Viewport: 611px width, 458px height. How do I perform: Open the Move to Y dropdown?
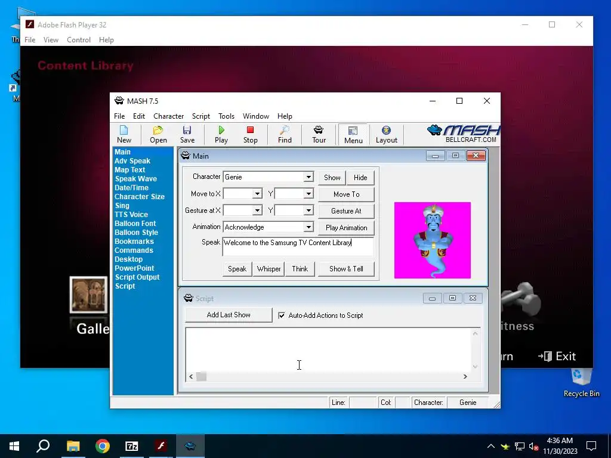click(x=308, y=194)
